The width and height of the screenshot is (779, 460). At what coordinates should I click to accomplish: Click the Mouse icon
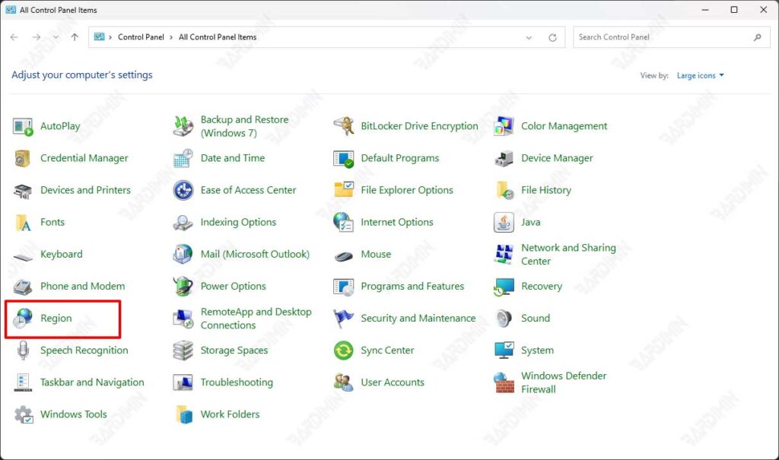343,256
